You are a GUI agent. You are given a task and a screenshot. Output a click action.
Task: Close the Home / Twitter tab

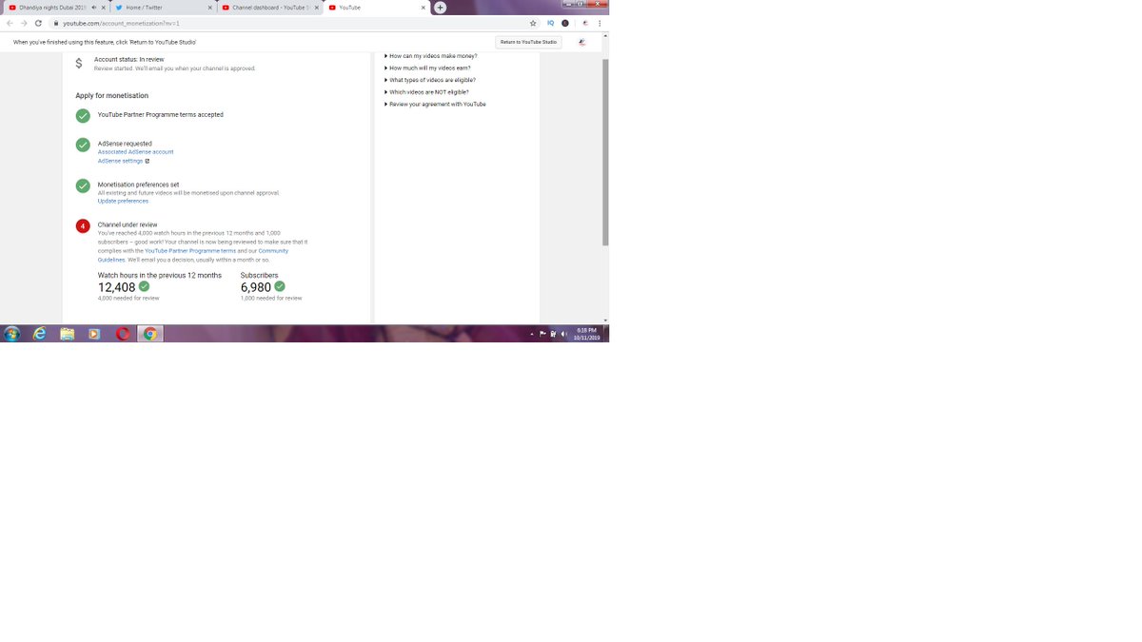coord(209,8)
